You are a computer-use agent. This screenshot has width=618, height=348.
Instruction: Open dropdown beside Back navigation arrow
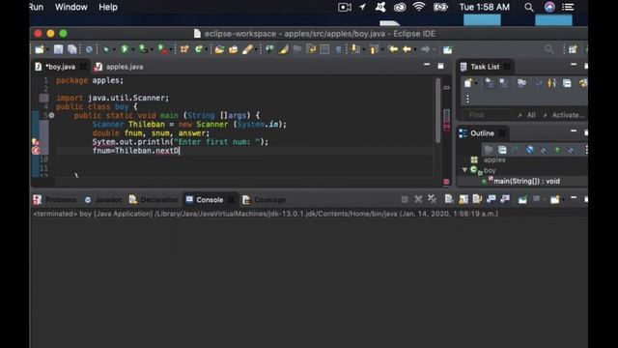click(415, 49)
